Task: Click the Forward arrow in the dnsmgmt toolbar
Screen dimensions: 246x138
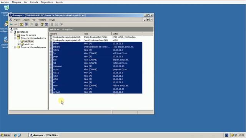Action: coord(16,24)
